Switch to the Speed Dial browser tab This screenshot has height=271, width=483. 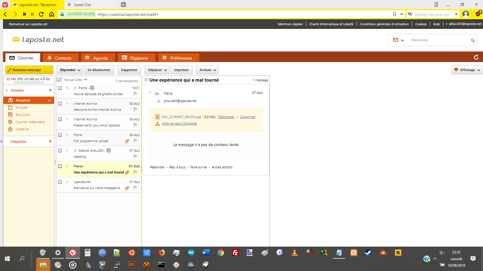point(91,5)
